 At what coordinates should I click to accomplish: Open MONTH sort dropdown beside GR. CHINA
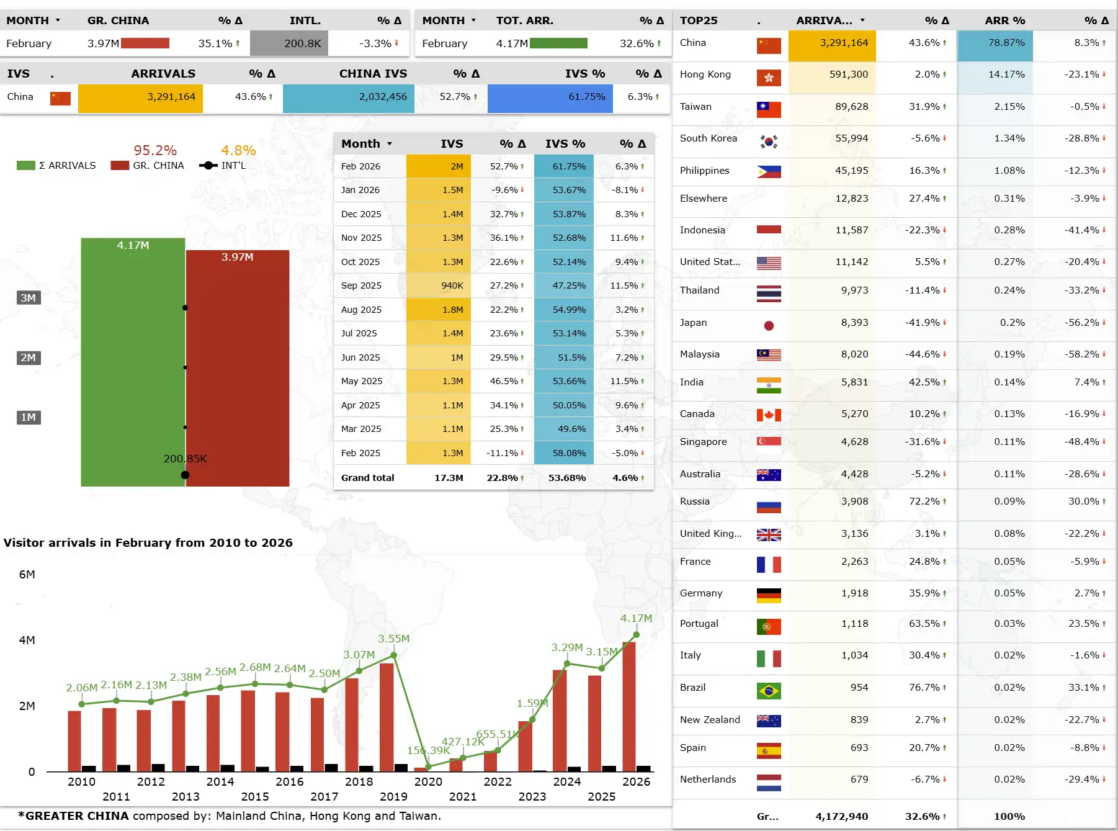58,20
